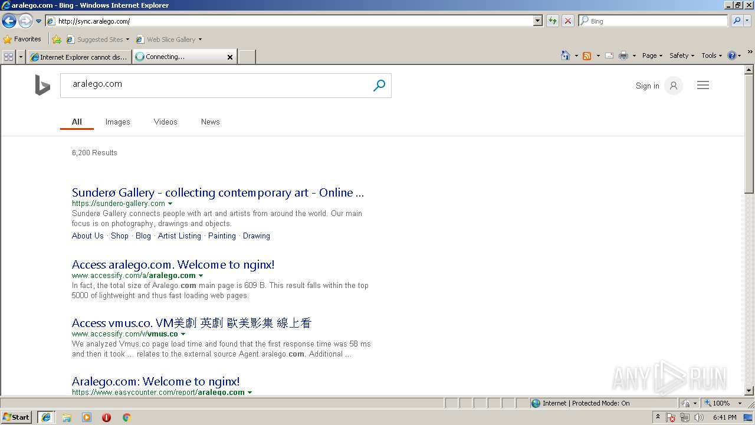Open the Windows Explorer folder taskbar icon
The image size is (755, 425).
[x=67, y=417]
